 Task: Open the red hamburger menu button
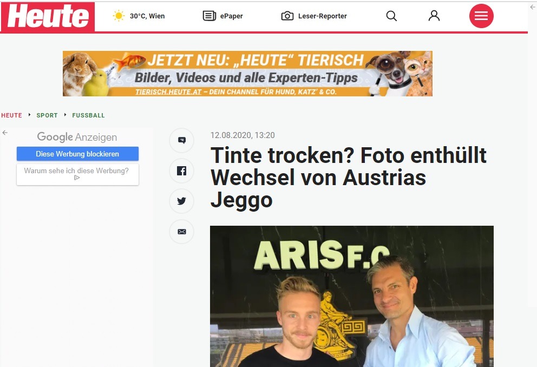[481, 16]
